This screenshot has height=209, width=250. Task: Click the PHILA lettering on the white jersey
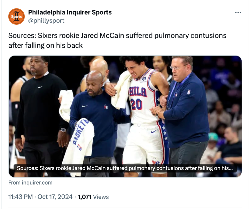coord(138,92)
